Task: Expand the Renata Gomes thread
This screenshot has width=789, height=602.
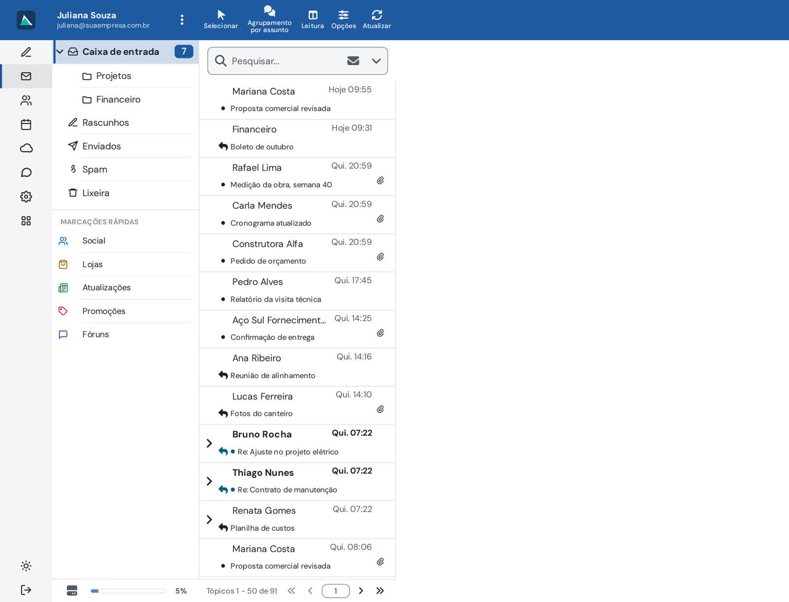Action: 209,520
